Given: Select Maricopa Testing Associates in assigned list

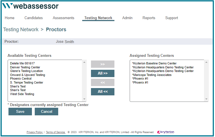Looking at the screenshot, I should (x=152, y=75).
